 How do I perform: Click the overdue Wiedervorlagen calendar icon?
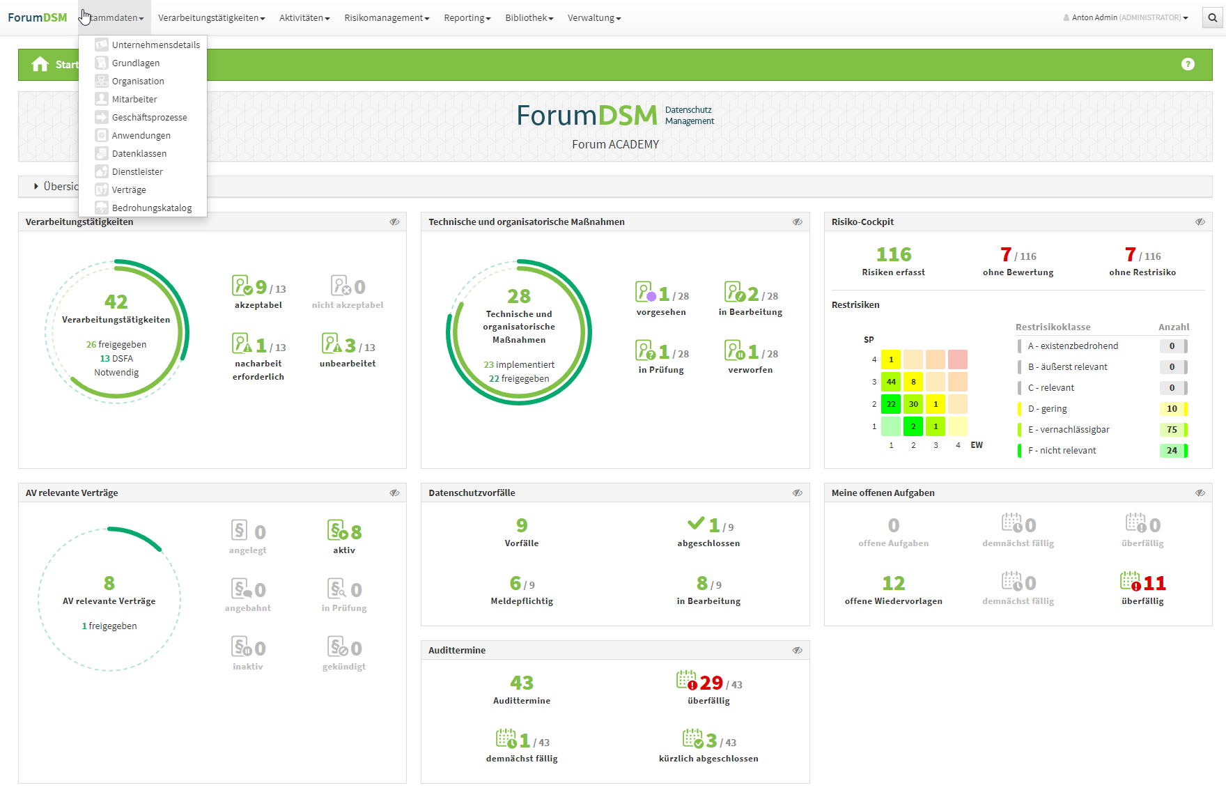[1130, 581]
